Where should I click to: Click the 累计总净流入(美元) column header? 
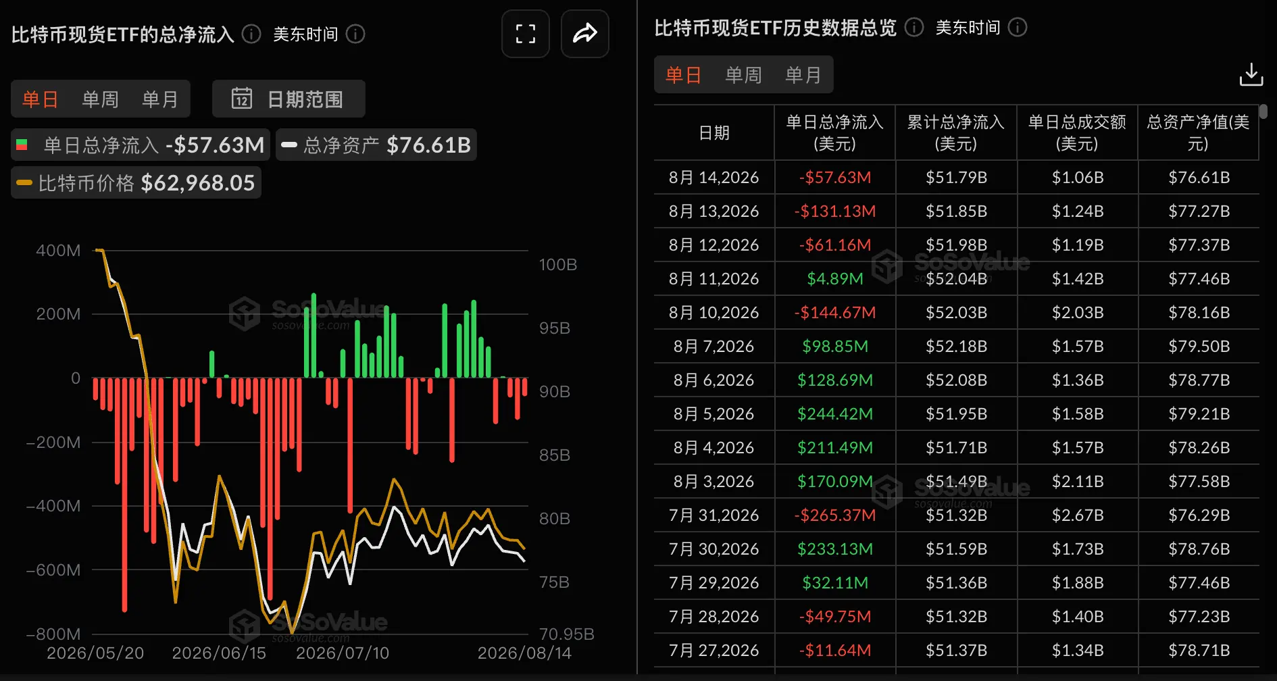[956, 133]
